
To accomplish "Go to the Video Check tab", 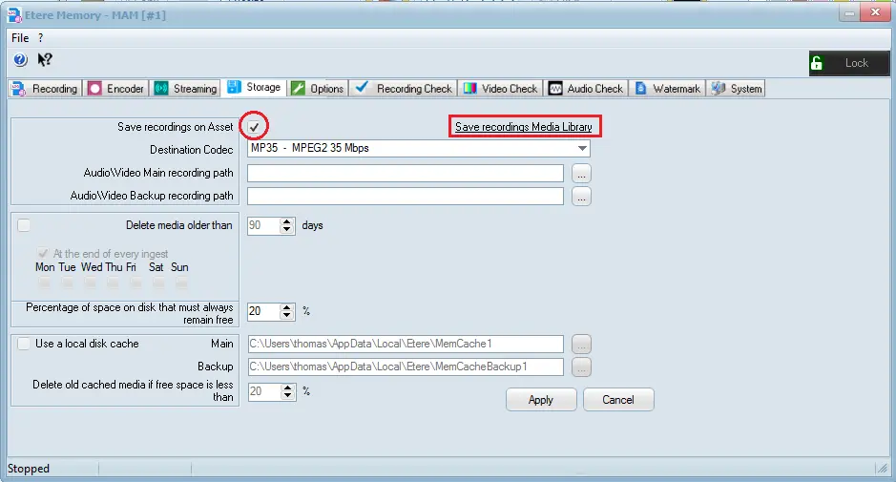I will (x=500, y=89).
